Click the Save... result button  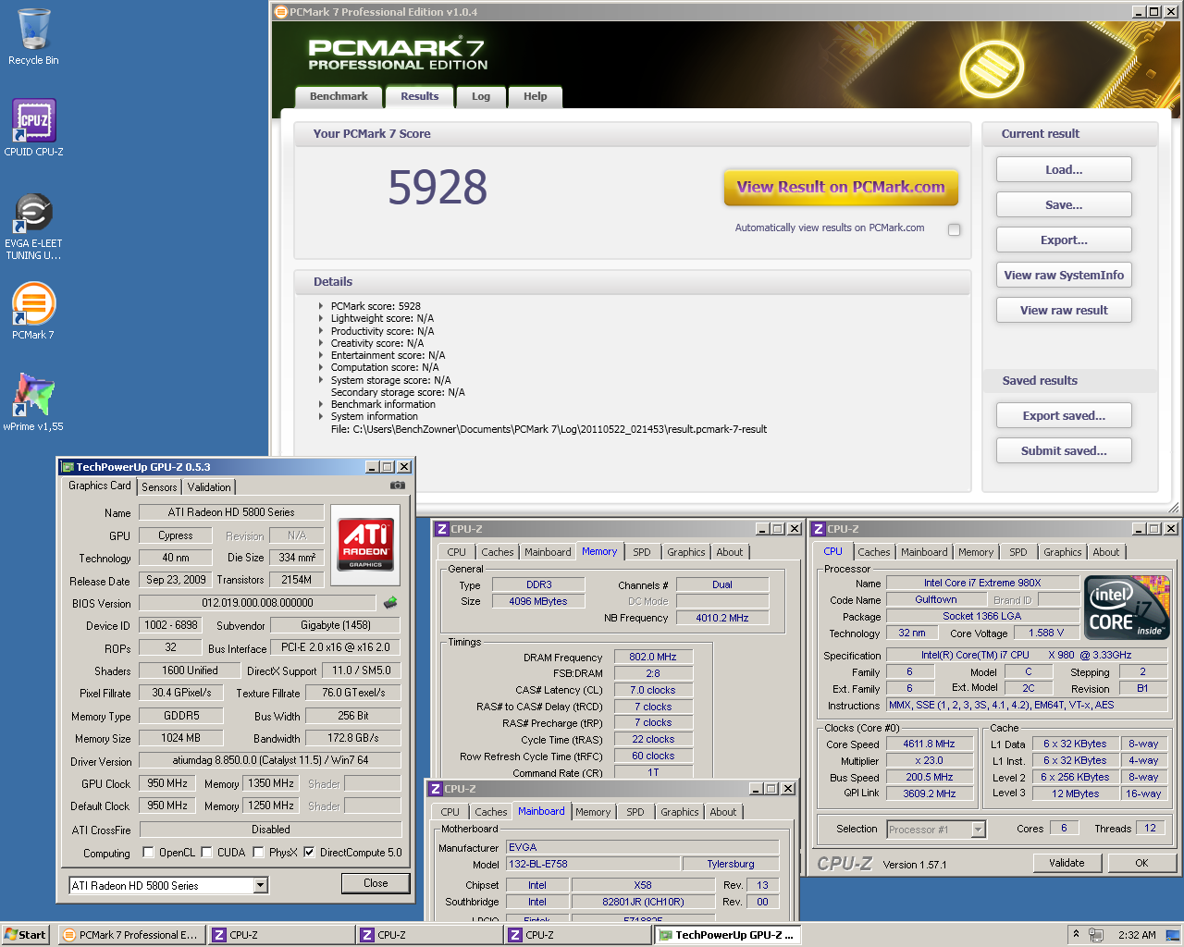coord(1064,204)
